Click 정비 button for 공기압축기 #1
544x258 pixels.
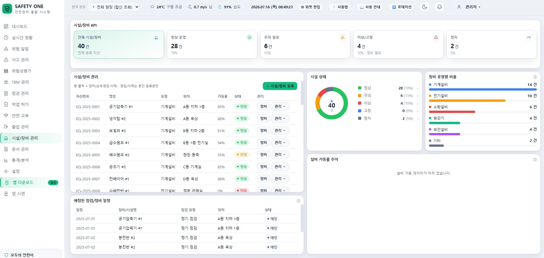click(x=264, y=106)
